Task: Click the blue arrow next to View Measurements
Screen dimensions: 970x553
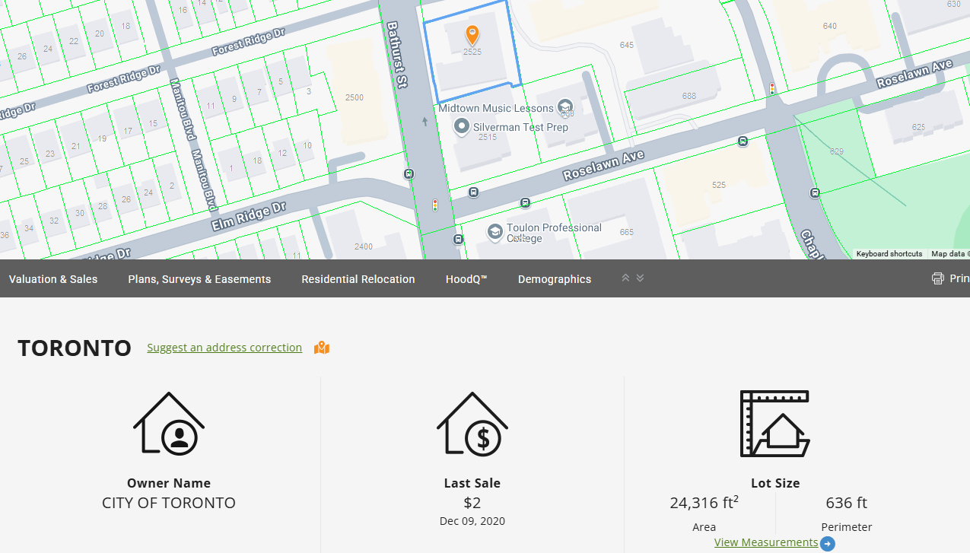Action: point(828,543)
